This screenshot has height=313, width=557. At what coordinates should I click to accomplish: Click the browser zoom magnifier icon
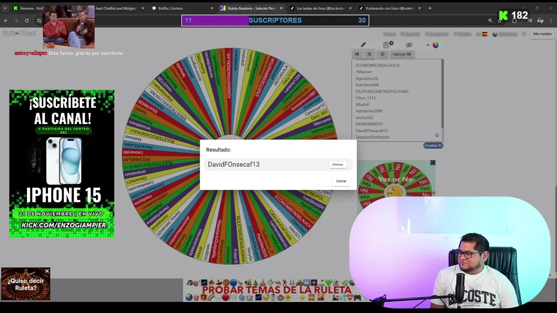point(490,20)
